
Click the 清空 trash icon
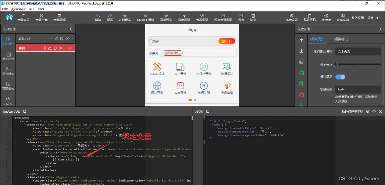pos(253,18)
